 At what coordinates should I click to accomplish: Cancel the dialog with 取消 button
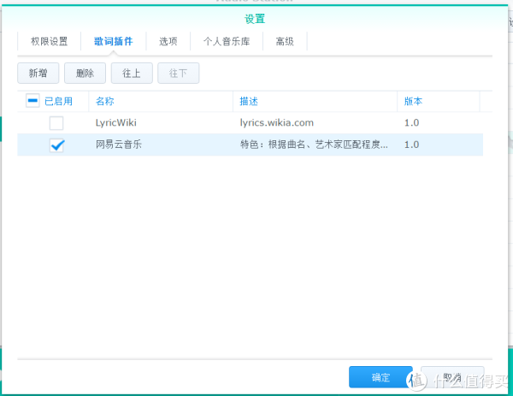[452, 377]
